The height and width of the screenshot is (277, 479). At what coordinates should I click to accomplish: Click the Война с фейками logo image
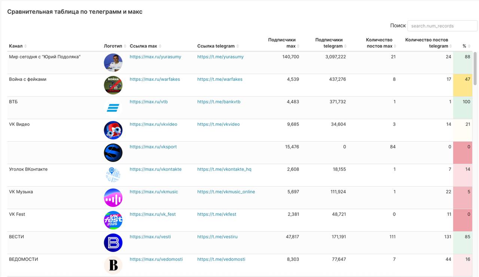click(x=113, y=85)
